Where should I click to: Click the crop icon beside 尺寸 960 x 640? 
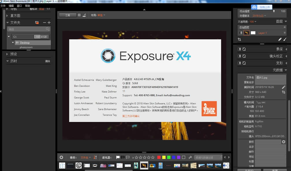click(283, 92)
